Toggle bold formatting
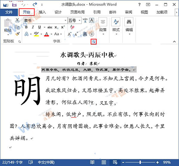The image size is (179, 166). [x=26, y=27]
